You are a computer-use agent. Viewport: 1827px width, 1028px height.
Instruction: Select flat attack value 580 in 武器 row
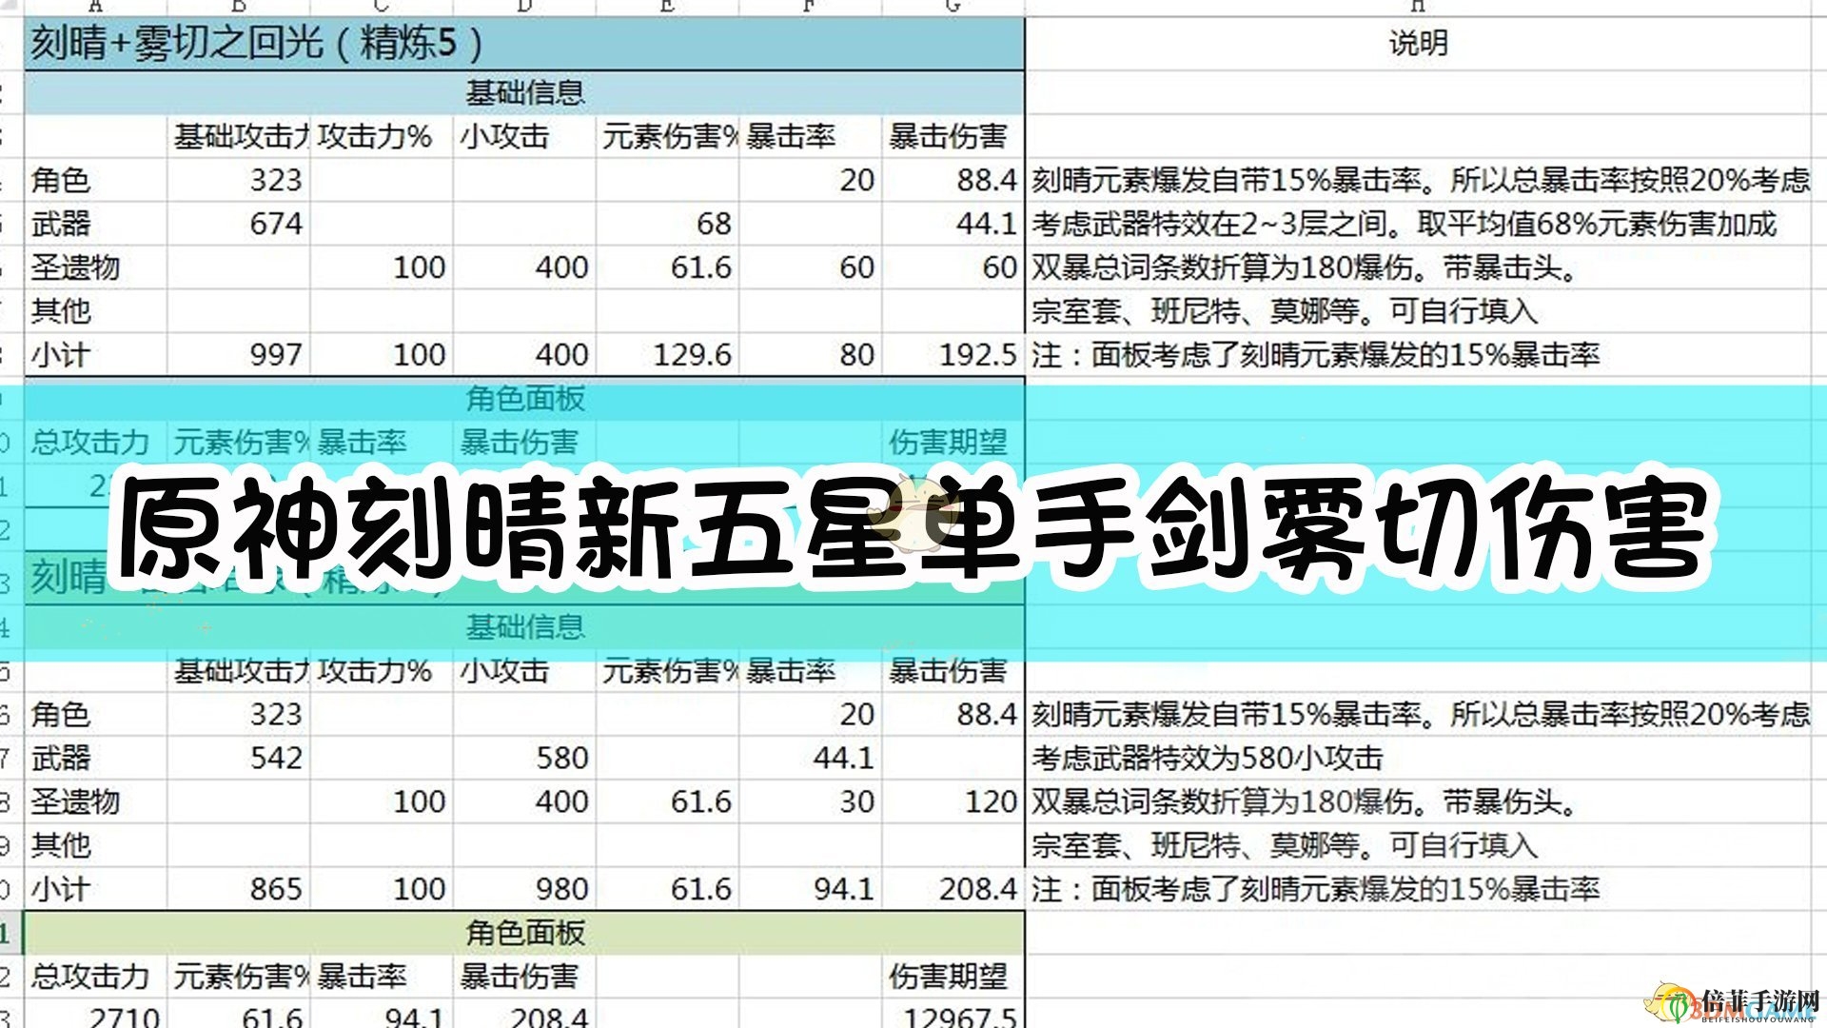[x=525, y=759]
